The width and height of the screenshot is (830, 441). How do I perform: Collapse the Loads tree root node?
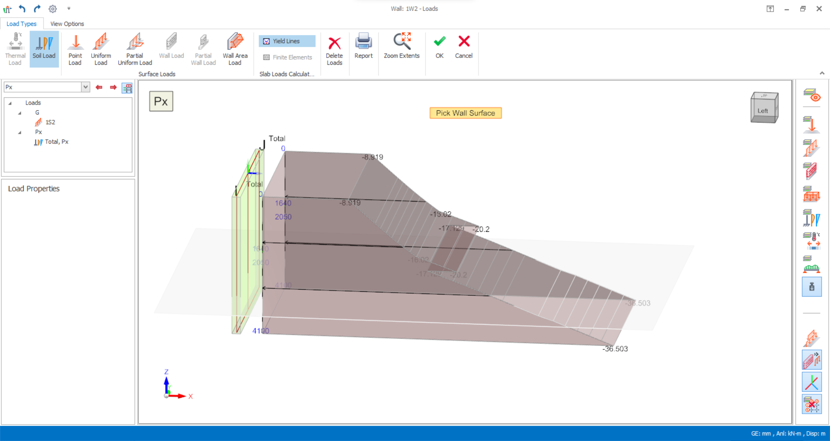coord(10,103)
